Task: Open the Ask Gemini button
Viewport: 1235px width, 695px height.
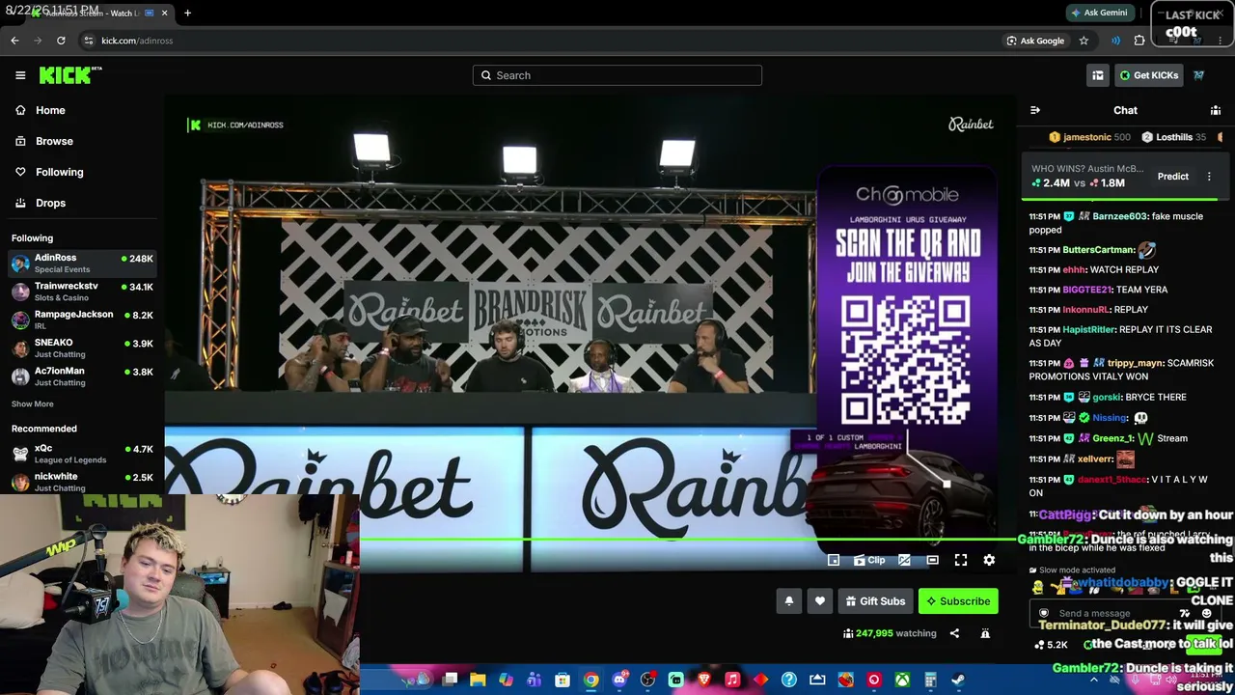Action: pos(1098,13)
